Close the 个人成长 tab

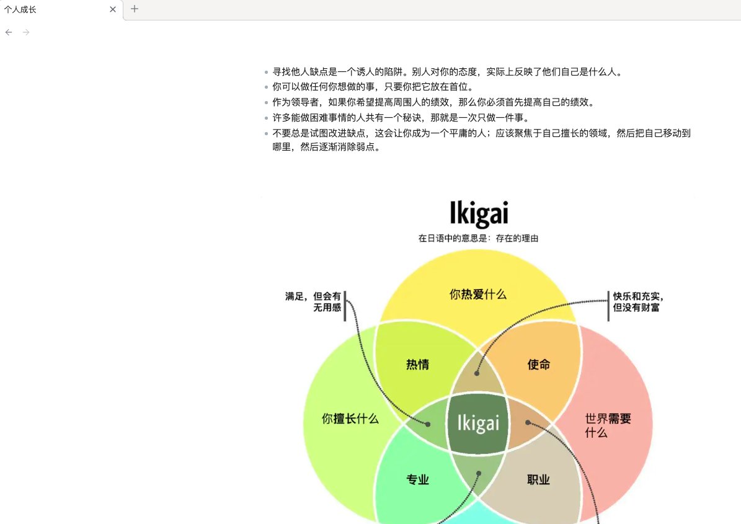112,9
